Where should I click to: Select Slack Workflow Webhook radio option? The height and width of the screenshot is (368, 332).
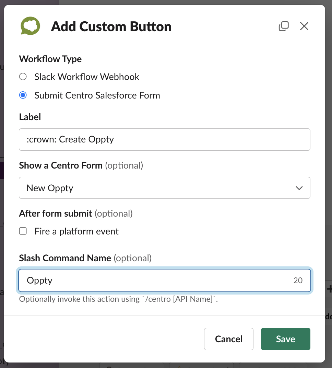point(23,77)
